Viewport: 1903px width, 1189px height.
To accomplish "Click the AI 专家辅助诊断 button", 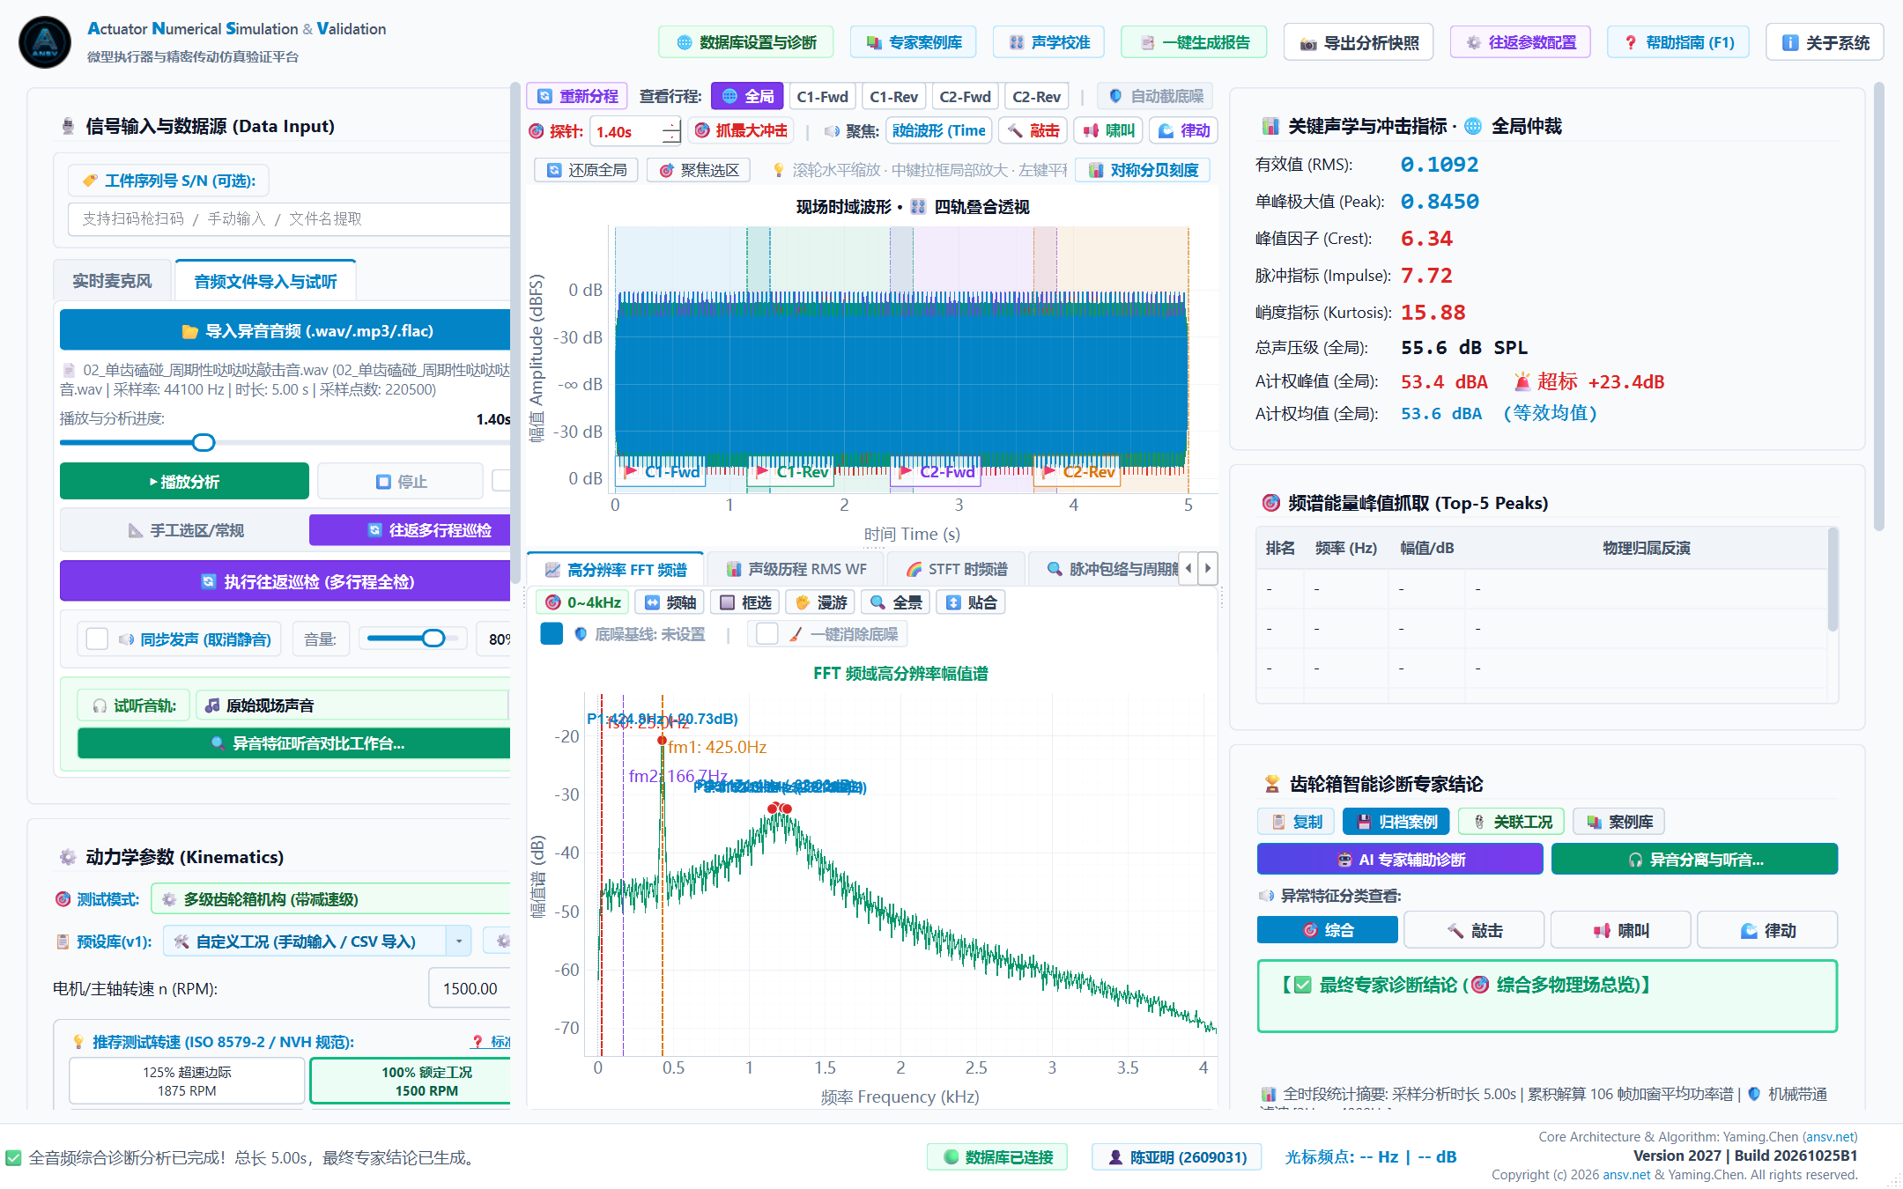I will [x=1400, y=860].
